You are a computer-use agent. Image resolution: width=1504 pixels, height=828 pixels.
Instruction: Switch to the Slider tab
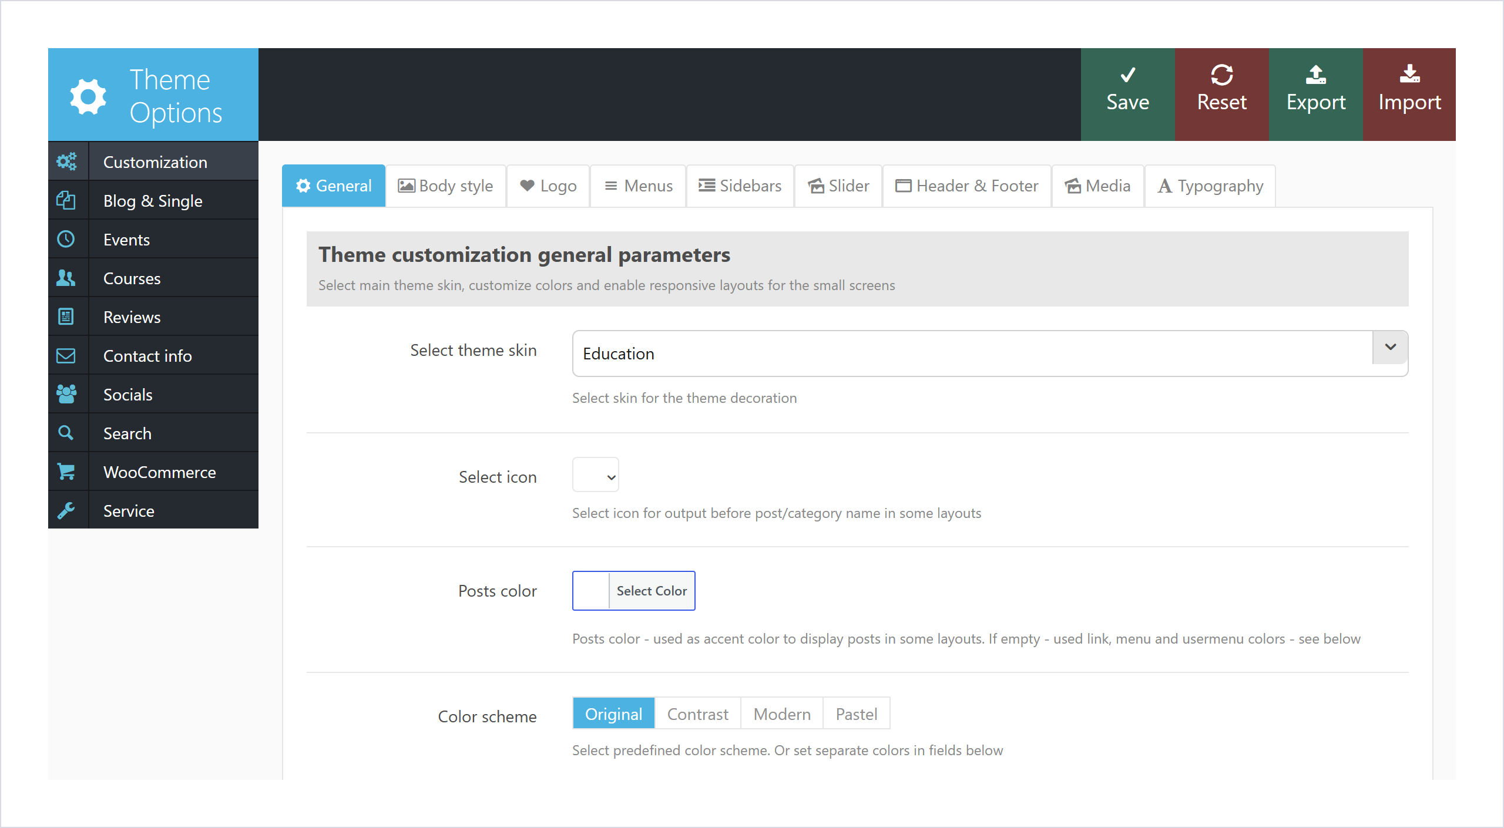click(x=838, y=186)
